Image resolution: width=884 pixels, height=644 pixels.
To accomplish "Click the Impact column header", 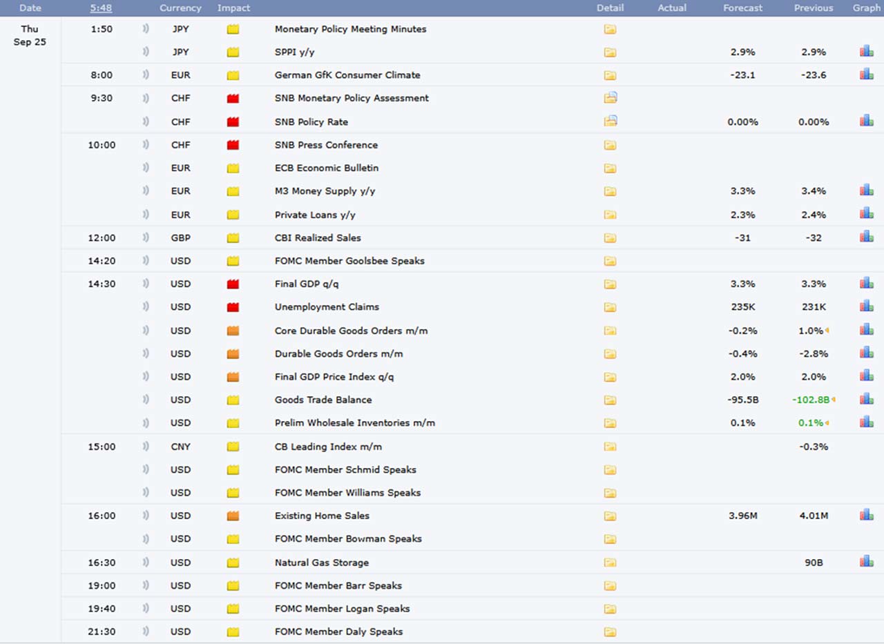I will point(233,8).
